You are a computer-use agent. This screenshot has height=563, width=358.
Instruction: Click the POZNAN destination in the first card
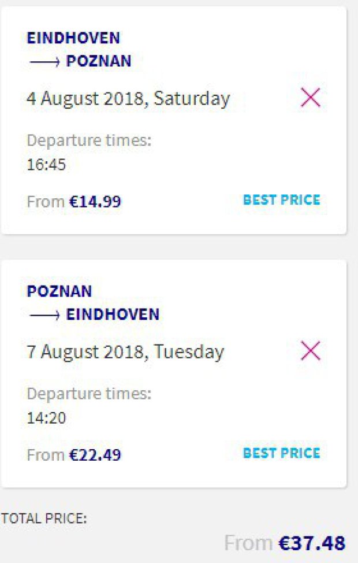pos(99,61)
